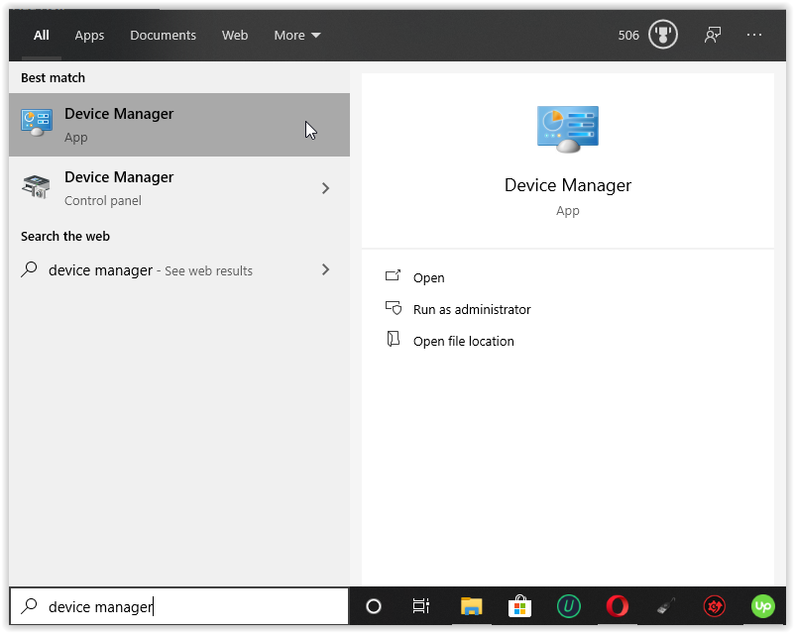Click Open file location
The height and width of the screenshot is (633, 794).
coord(463,342)
